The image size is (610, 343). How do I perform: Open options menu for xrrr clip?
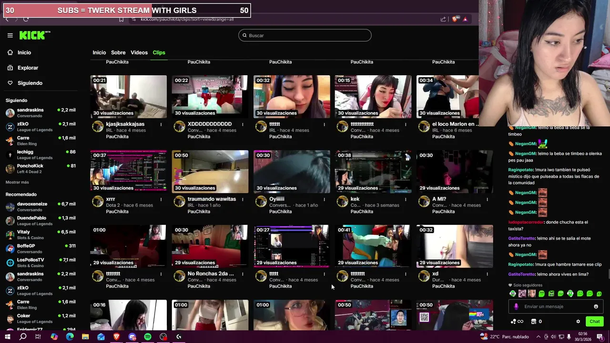pyautogui.click(x=161, y=199)
